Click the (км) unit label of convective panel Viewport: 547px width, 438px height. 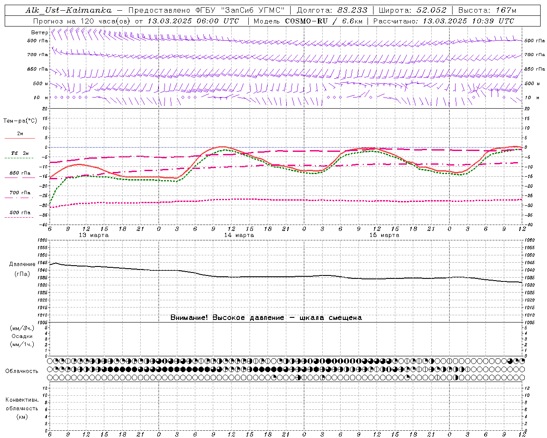click(22, 417)
